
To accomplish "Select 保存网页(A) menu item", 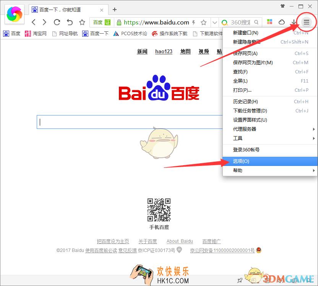I will 270,54.
